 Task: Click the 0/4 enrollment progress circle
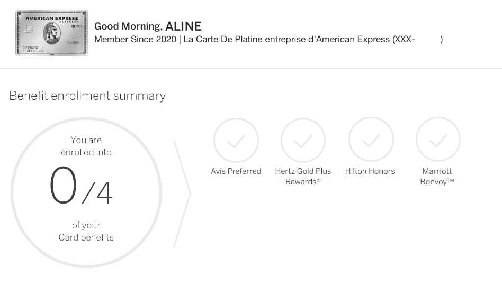click(86, 192)
